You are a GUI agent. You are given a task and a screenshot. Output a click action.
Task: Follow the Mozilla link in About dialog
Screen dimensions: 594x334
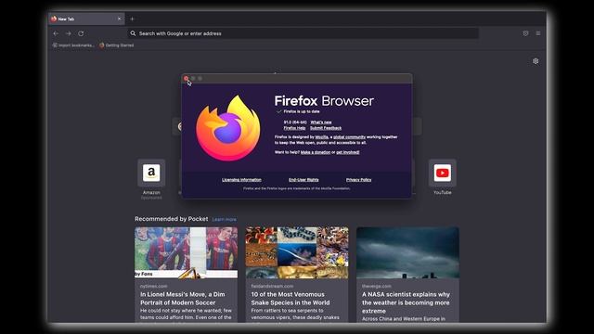322,137
